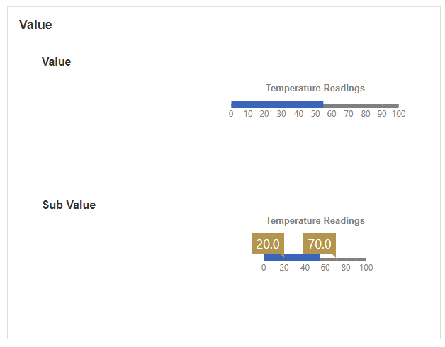
Task: Click the Sub Value heading
Action: coord(69,205)
